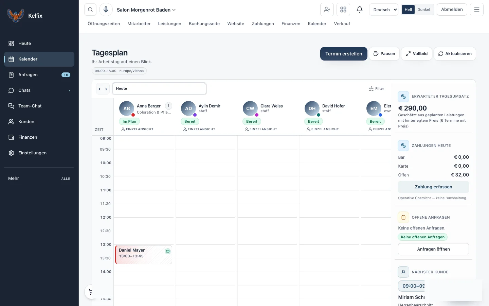This screenshot has width=489, height=306.
Task: Open Finanzen in sidebar
Action: [x=39, y=137]
